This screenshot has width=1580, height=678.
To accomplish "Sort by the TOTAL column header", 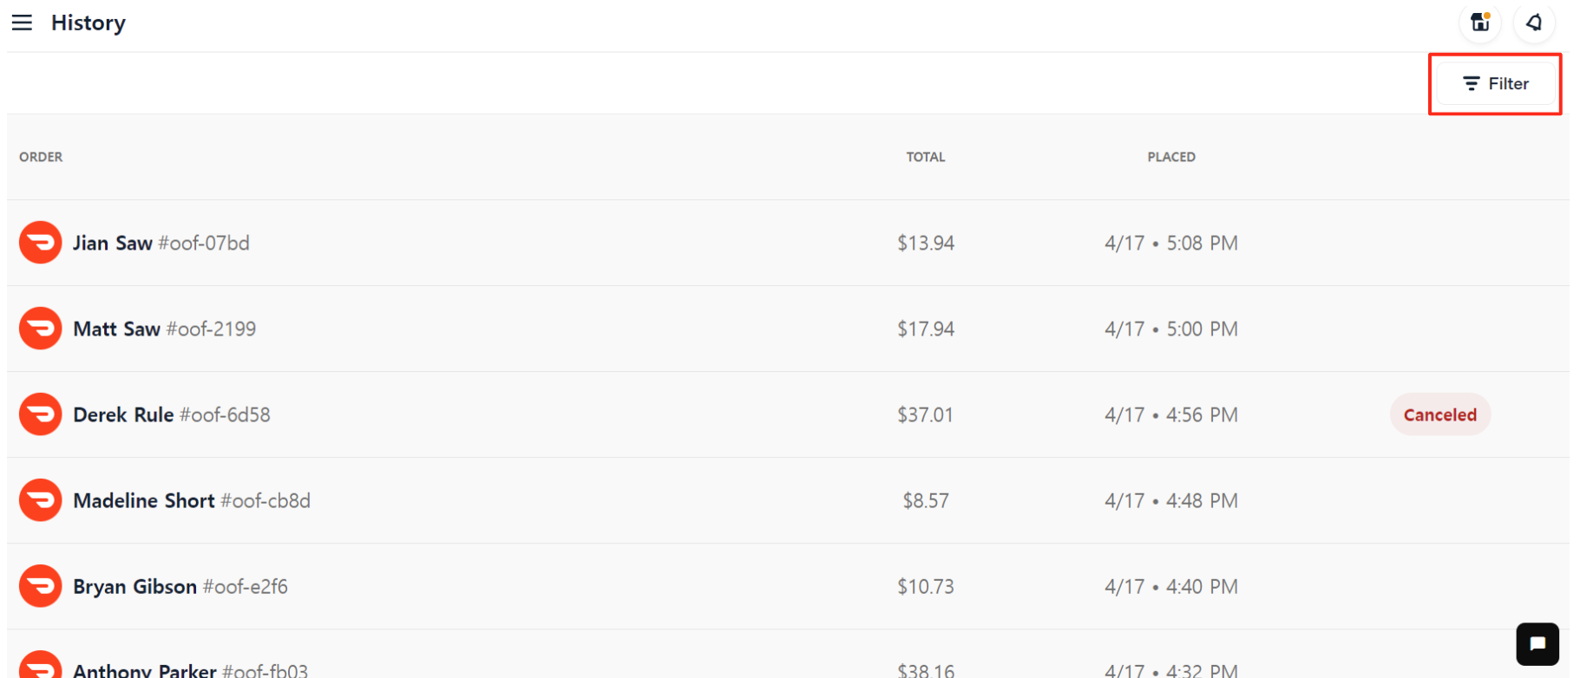I will tap(926, 157).
